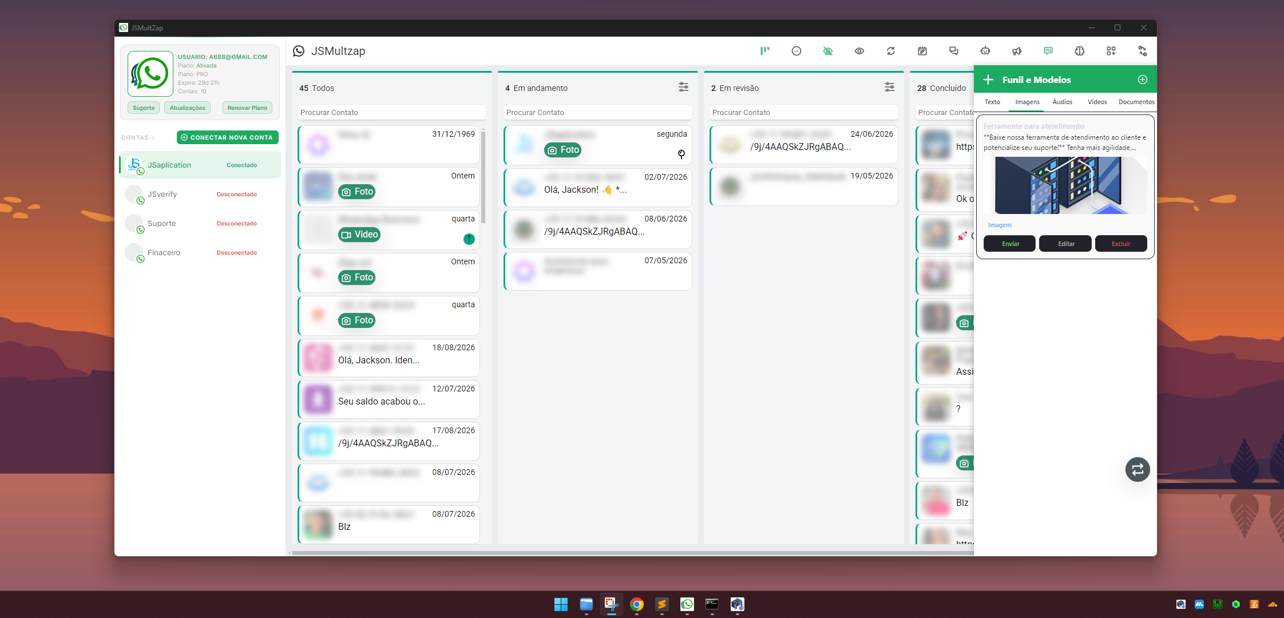Open the connection flow icon
Screen dimensions: 1284x618
(x=1142, y=51)
